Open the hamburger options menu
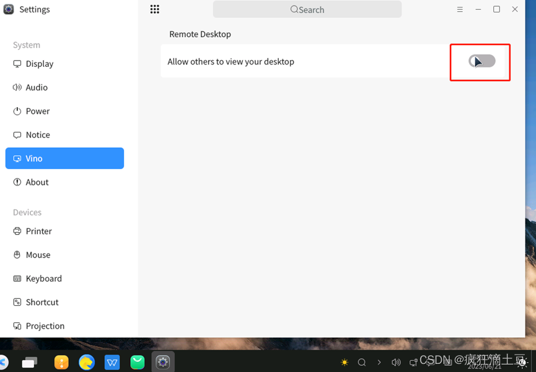 click(x=460, y=9)
